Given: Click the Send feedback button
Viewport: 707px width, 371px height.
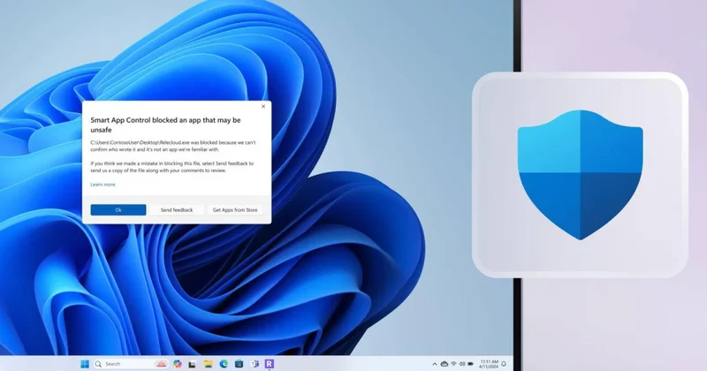Looking at the screenshot, I should tap(177, 209).
